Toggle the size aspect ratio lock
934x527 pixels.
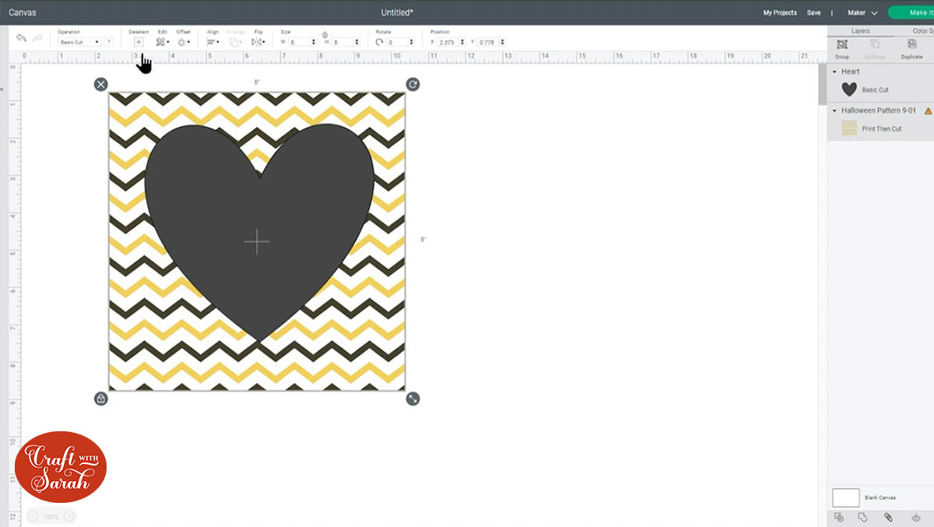325,35
